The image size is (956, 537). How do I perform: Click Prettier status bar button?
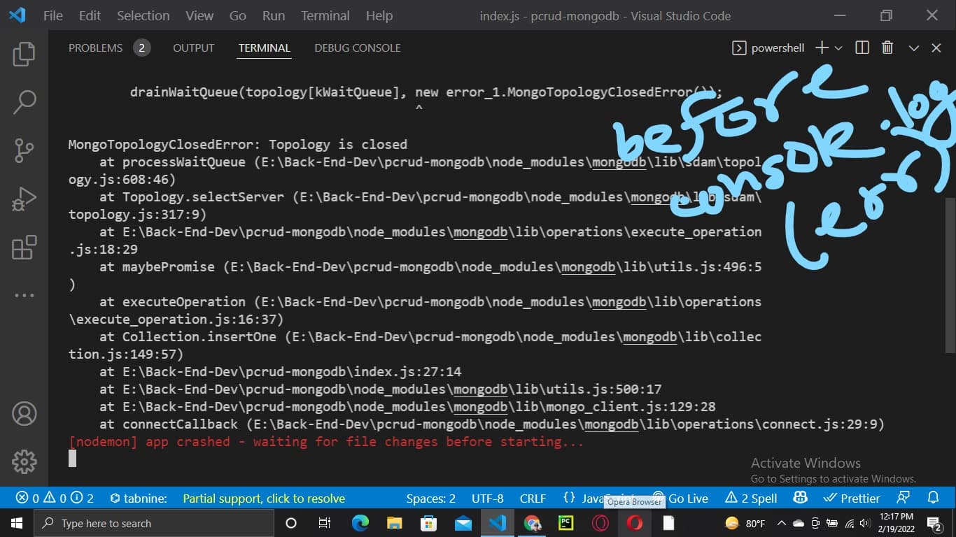click(852, 499)
